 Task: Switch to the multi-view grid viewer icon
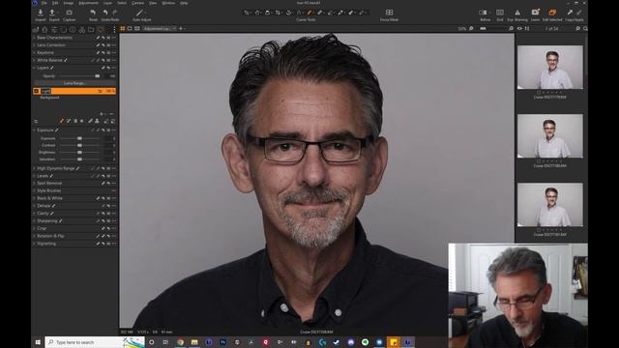pos(123,28)
